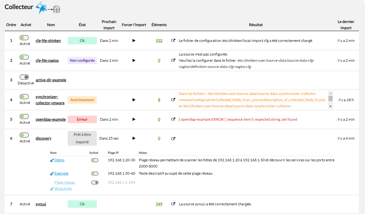Enable the active-dir-example source toggle
The image size is (367, 214).
[x=24, y=77]
